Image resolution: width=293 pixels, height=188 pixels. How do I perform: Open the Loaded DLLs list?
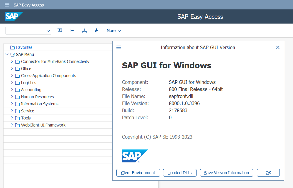(x=179, y=173)
